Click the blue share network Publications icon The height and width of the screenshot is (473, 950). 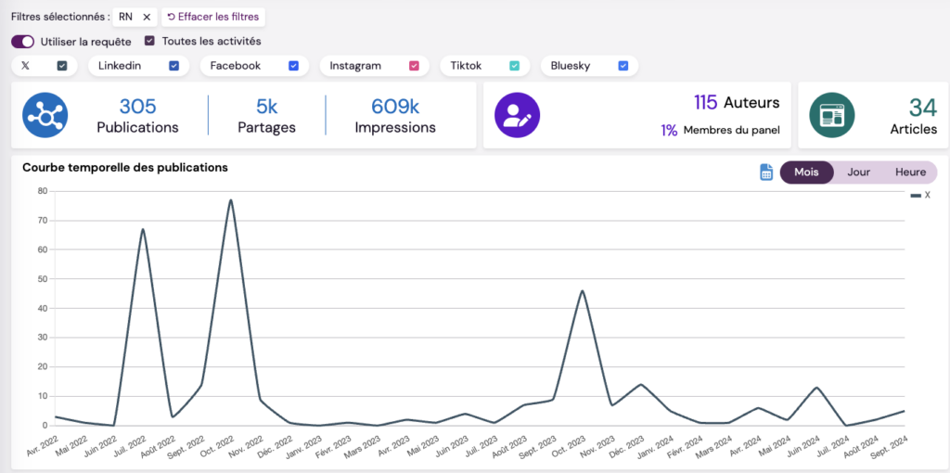[46, 115]
